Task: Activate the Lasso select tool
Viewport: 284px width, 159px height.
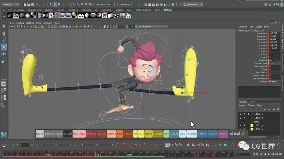Action: [4, 33]
